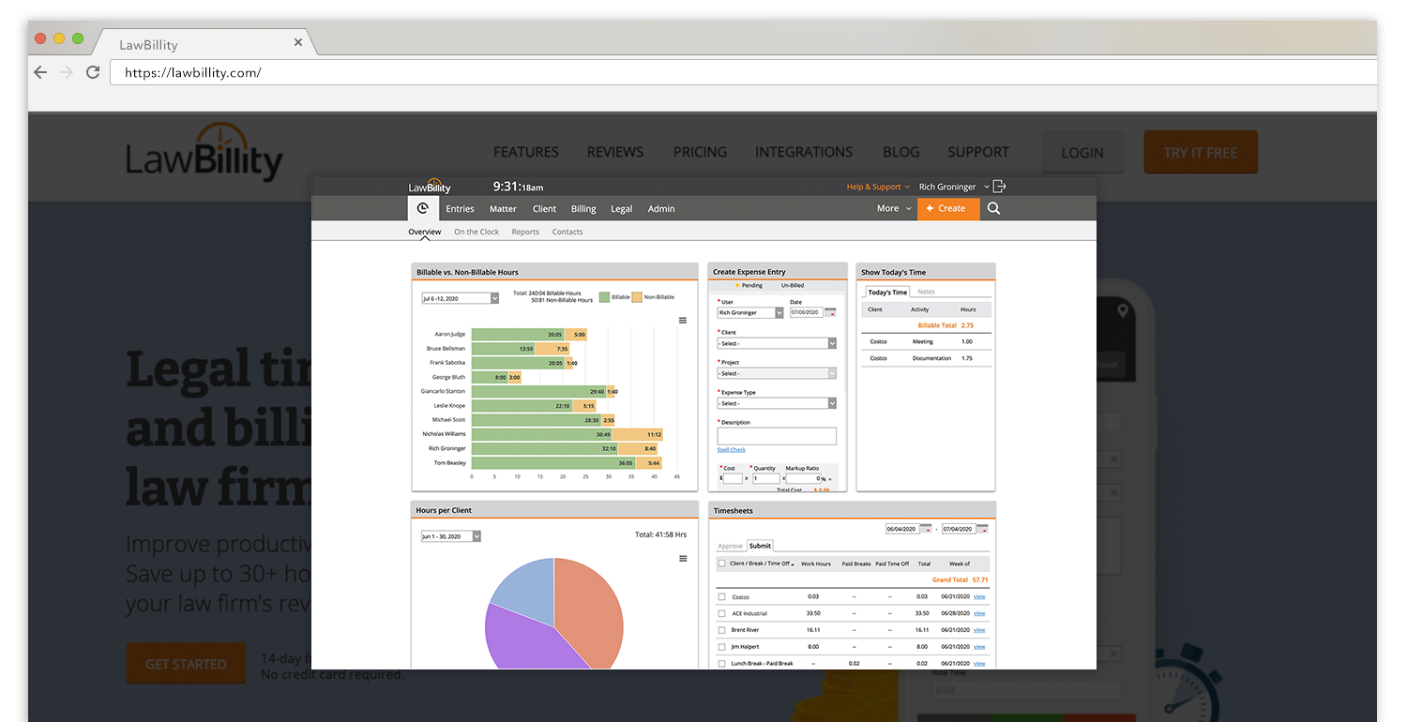The height and width of the screenshot is (722, 1407).
Task: Open the Billing menu
Action: [x=583, y=209]
